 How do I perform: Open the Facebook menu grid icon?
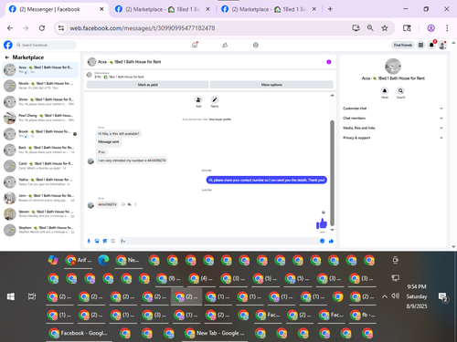[x=420, y=45]
